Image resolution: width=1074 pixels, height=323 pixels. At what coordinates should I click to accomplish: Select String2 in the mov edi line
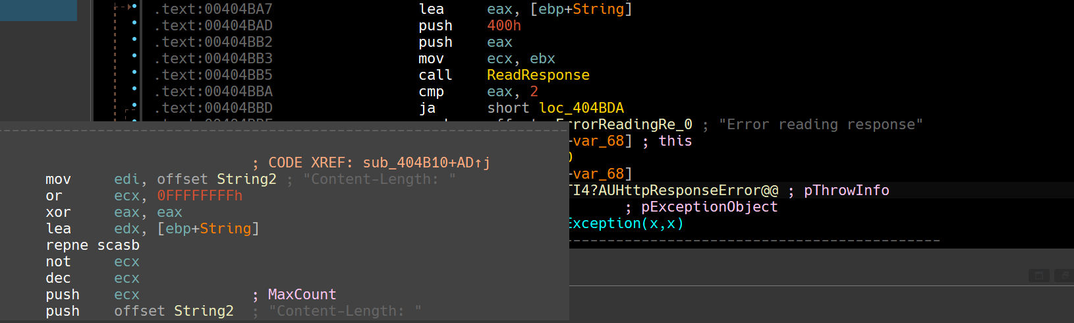click(246, 179)
